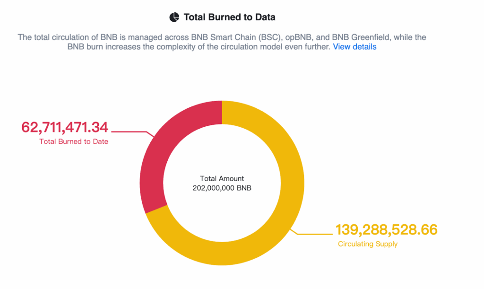Click the pie chart icon beside title
This screenshot has width=484, height=289.
click(174, 17)
